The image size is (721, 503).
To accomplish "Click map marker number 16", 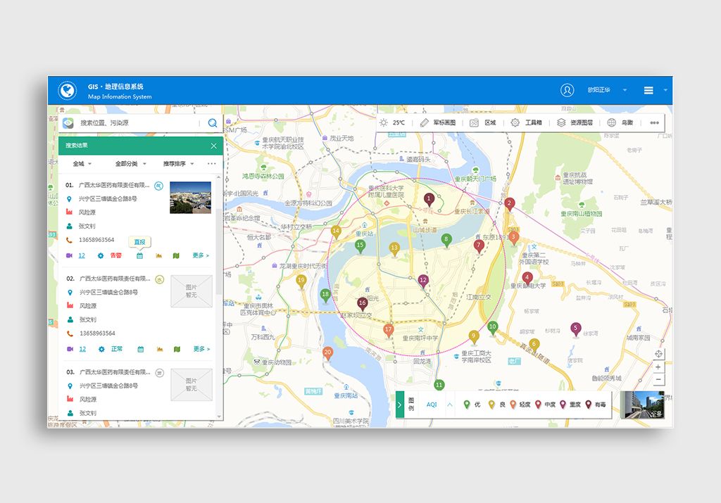I will click(362, 303).
